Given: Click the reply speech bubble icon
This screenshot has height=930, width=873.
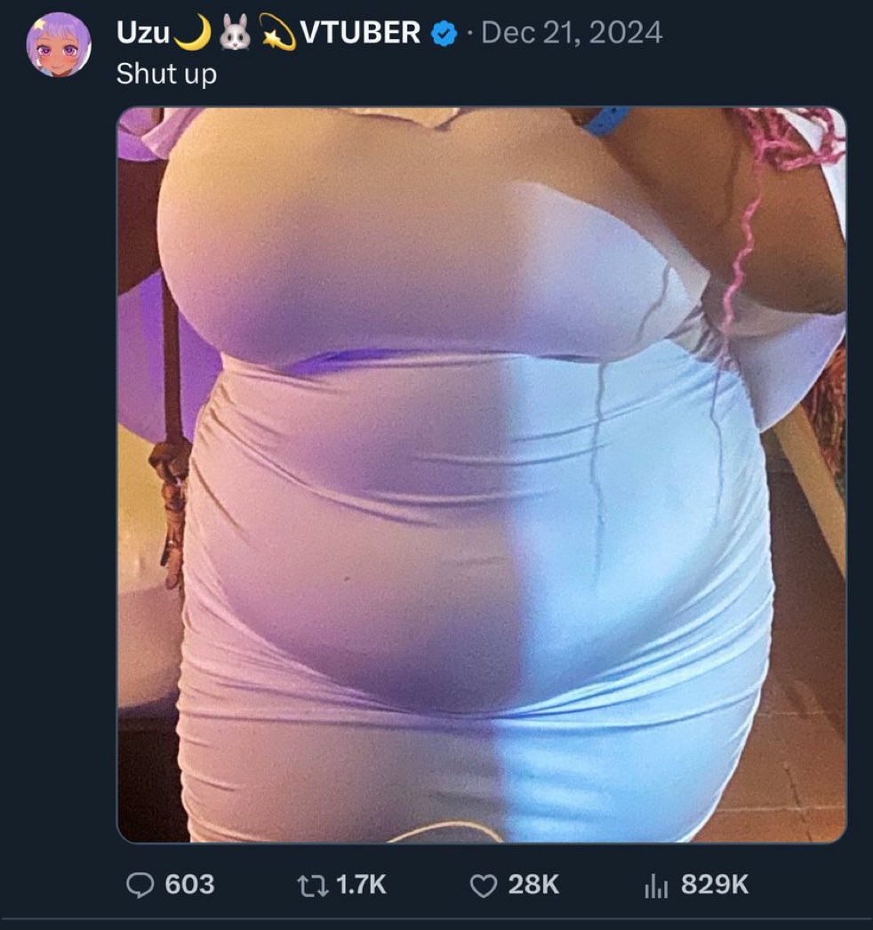Looking at the screenshot, I should click(140, 885).
